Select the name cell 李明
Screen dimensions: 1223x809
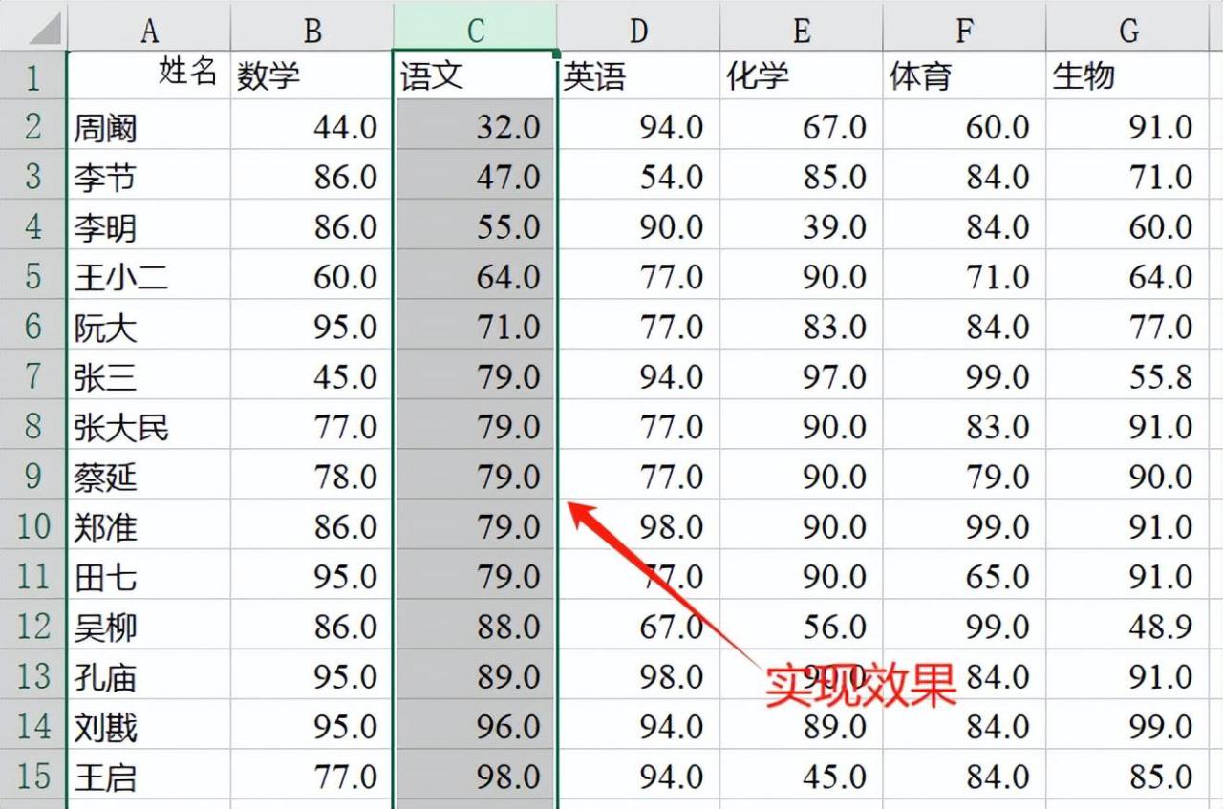(x=148, y=225)
